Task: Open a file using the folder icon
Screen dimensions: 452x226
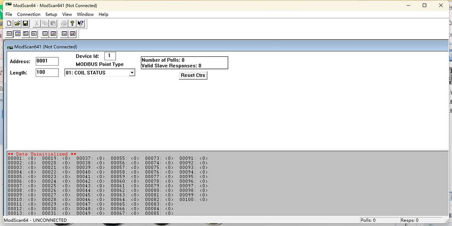Action: 17,23
